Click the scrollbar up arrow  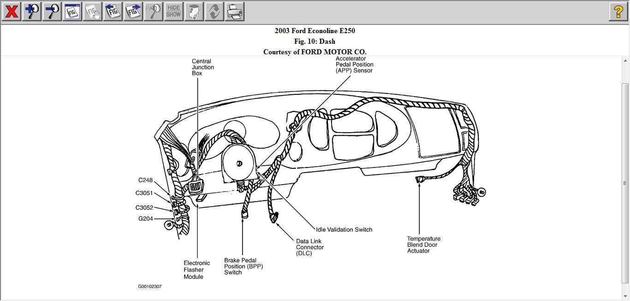click(x=625, y=61)
